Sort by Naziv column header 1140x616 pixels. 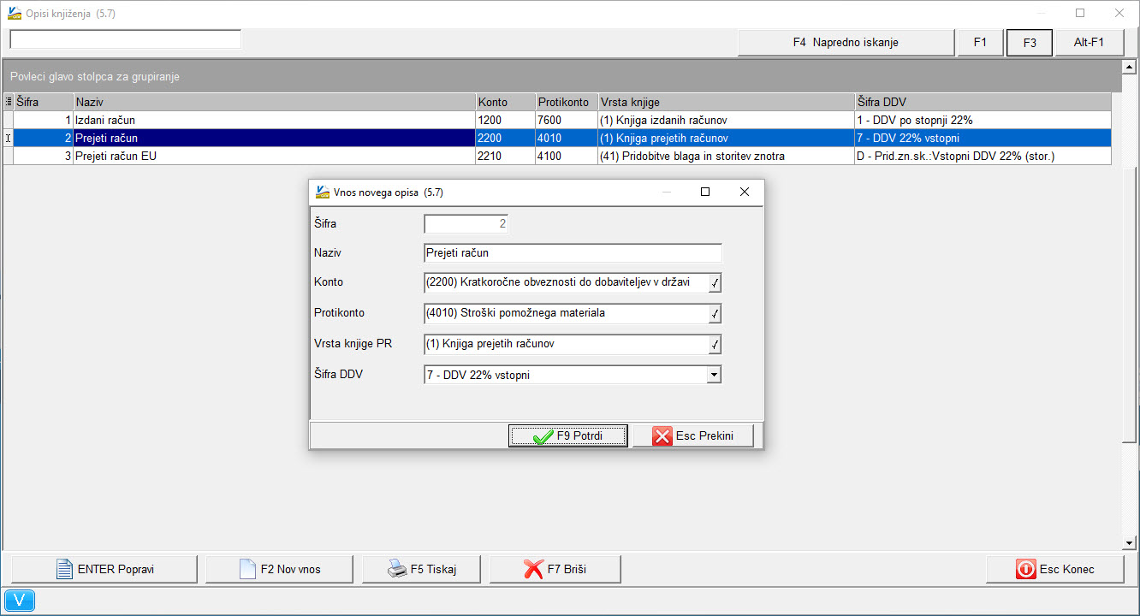[x=274, y=102]
